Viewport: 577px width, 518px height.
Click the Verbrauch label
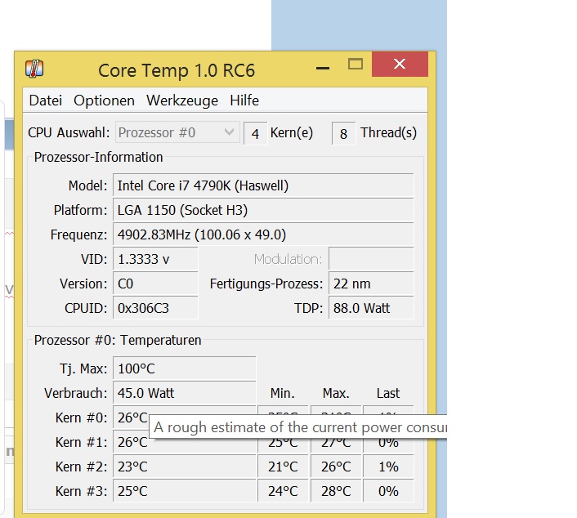(76, 393)
